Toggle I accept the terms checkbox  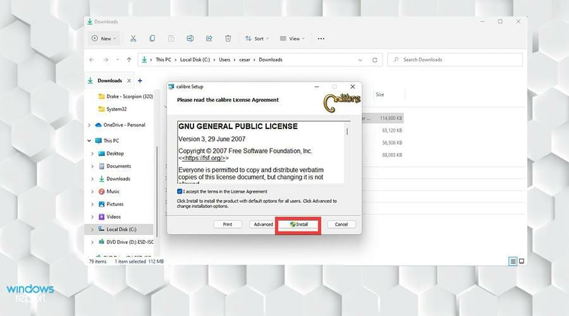tap(180, 191)
